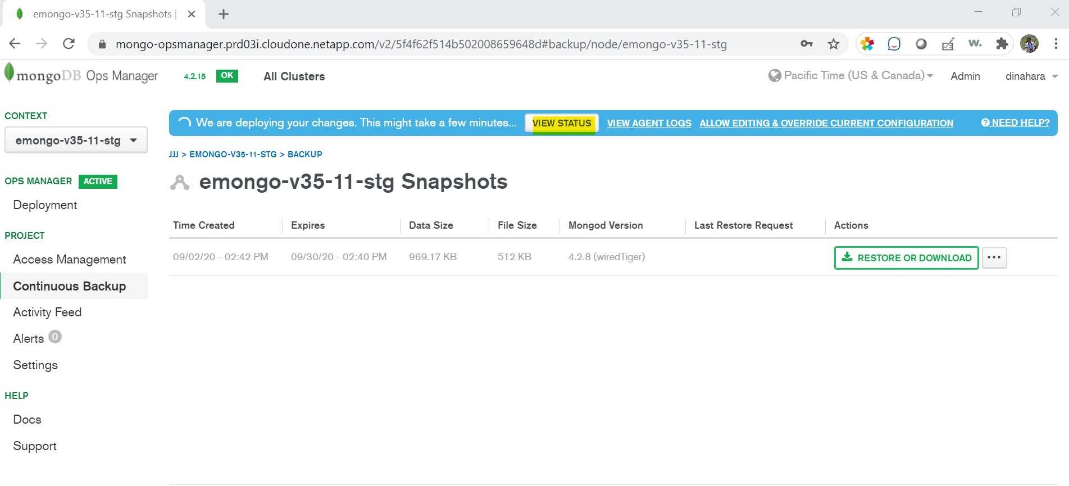Open project Settings
This screenshot has height=486, width=1069.
pyautogui.click(x=35, y=365)
